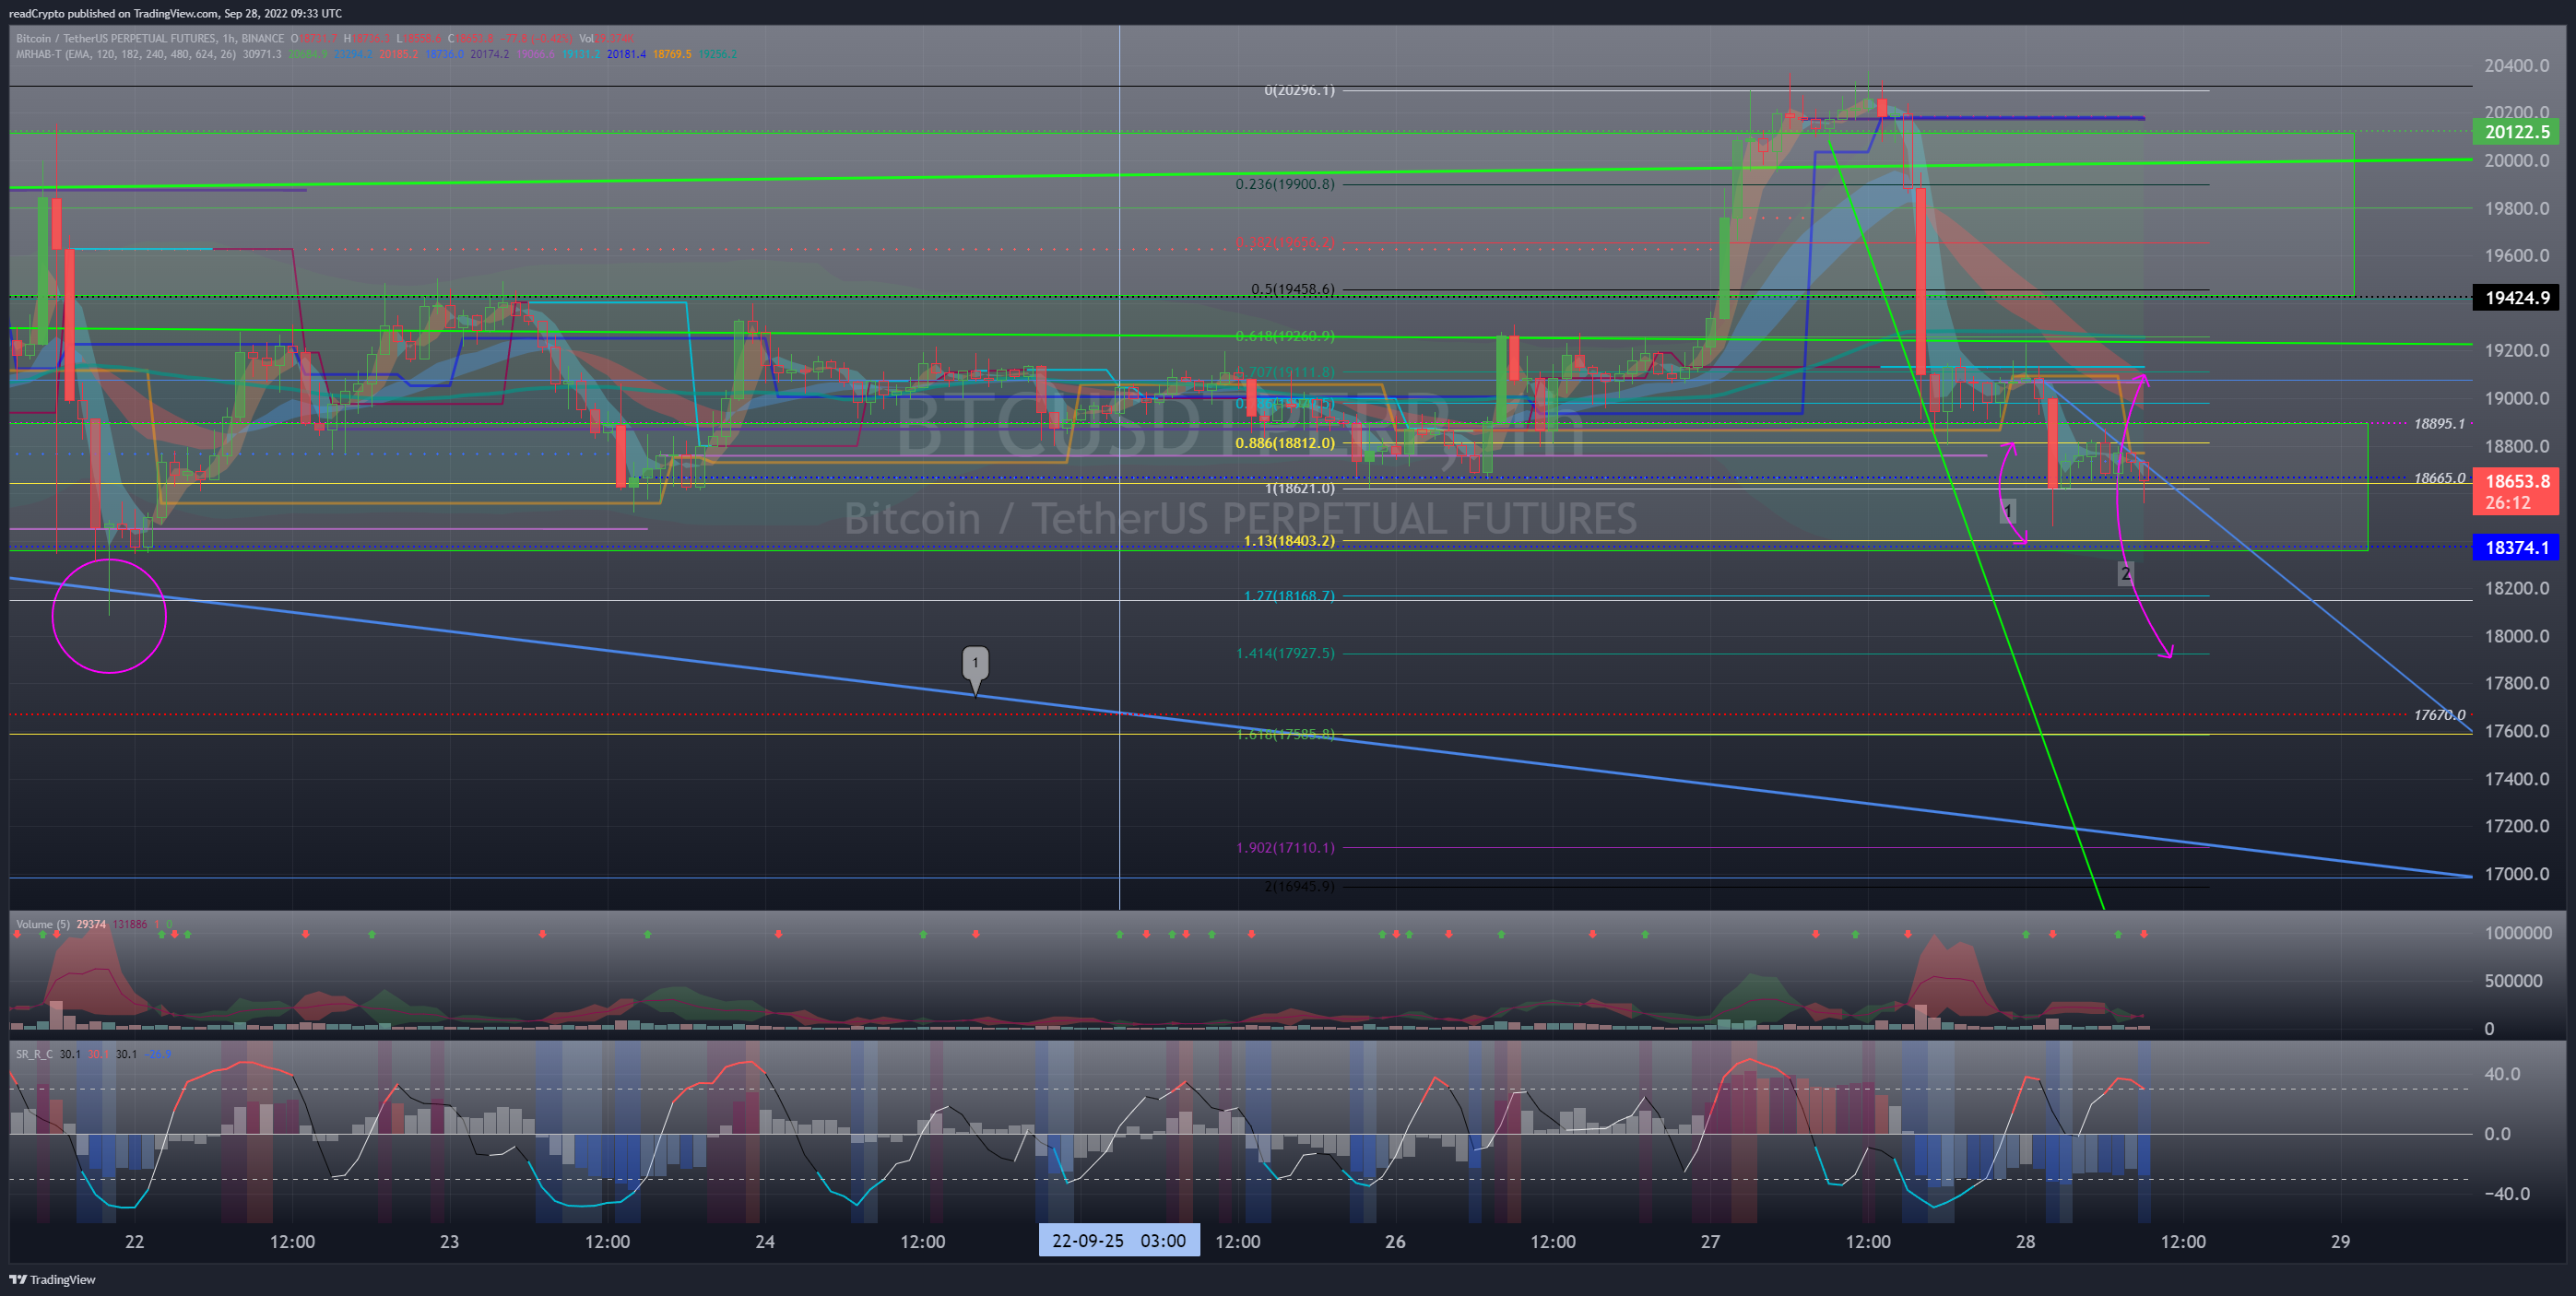
Task: Click the readCrypto published on TradingView.com header
Action: (x=175, y=13)
